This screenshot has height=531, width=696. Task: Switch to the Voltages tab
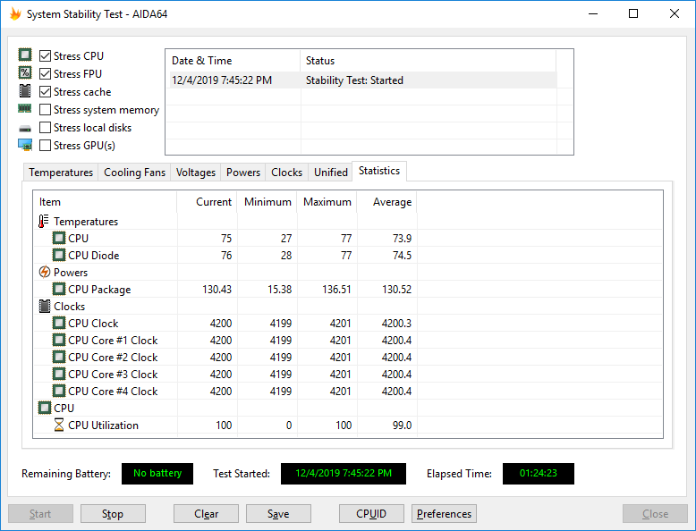(x=195, y=173)
